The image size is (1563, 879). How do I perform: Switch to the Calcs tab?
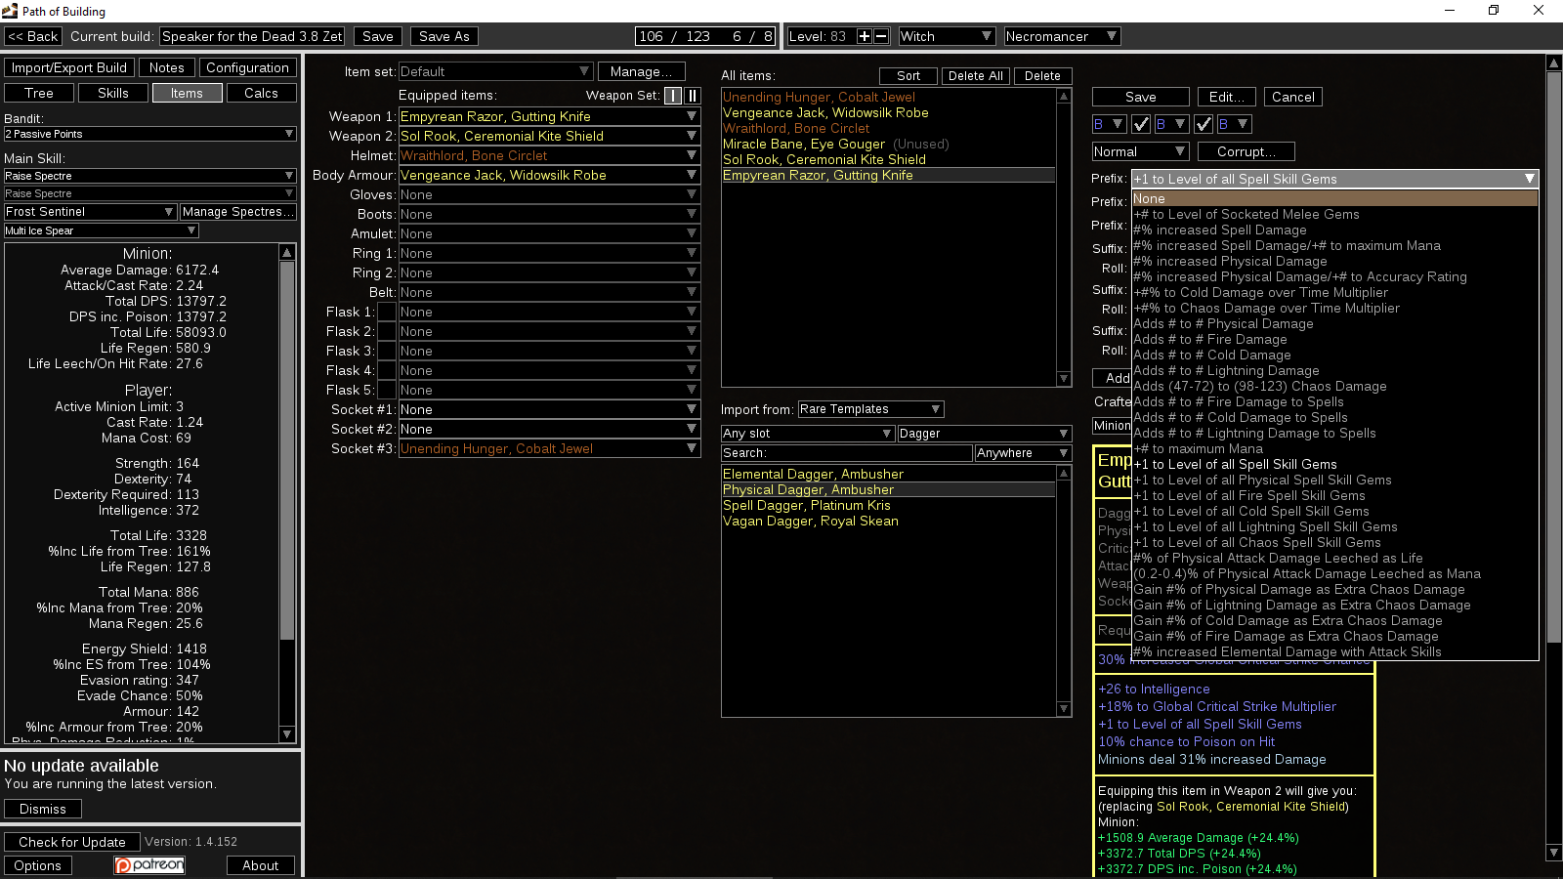pos(261,92)
